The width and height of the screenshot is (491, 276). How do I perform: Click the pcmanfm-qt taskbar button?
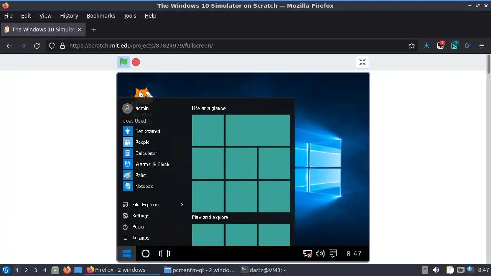coord(199,270)
